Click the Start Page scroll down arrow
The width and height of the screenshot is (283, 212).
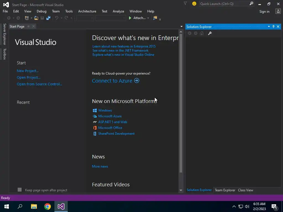coord(181,190)
